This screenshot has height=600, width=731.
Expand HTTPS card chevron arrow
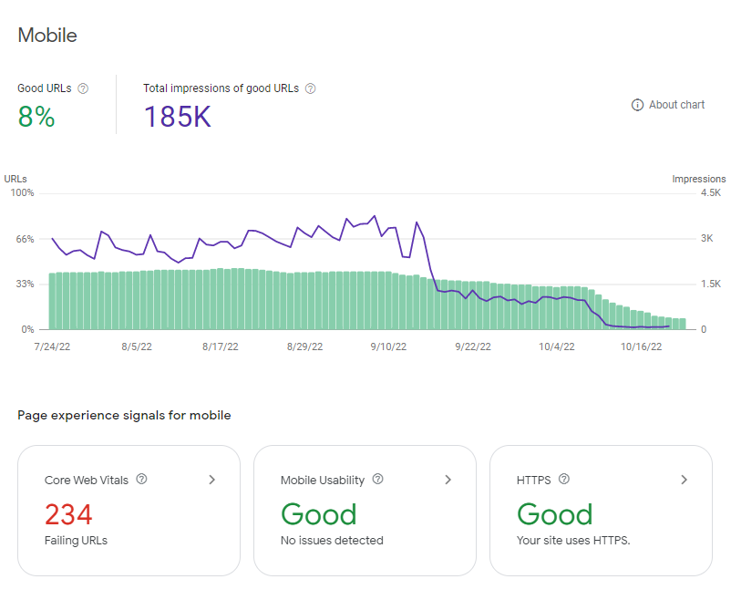click(684, 480)
